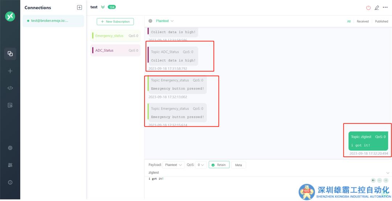Open the received-message Plaintext format dropdown

(x=164, y=21)
